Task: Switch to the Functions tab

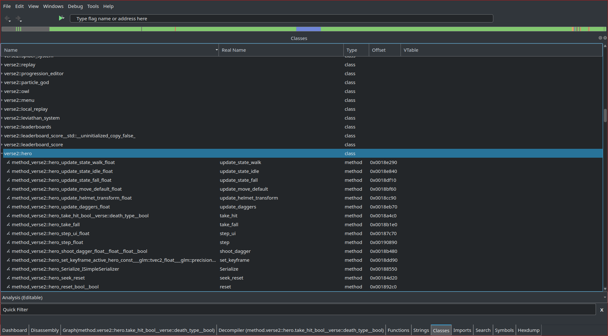Action: tap(398, 330)
